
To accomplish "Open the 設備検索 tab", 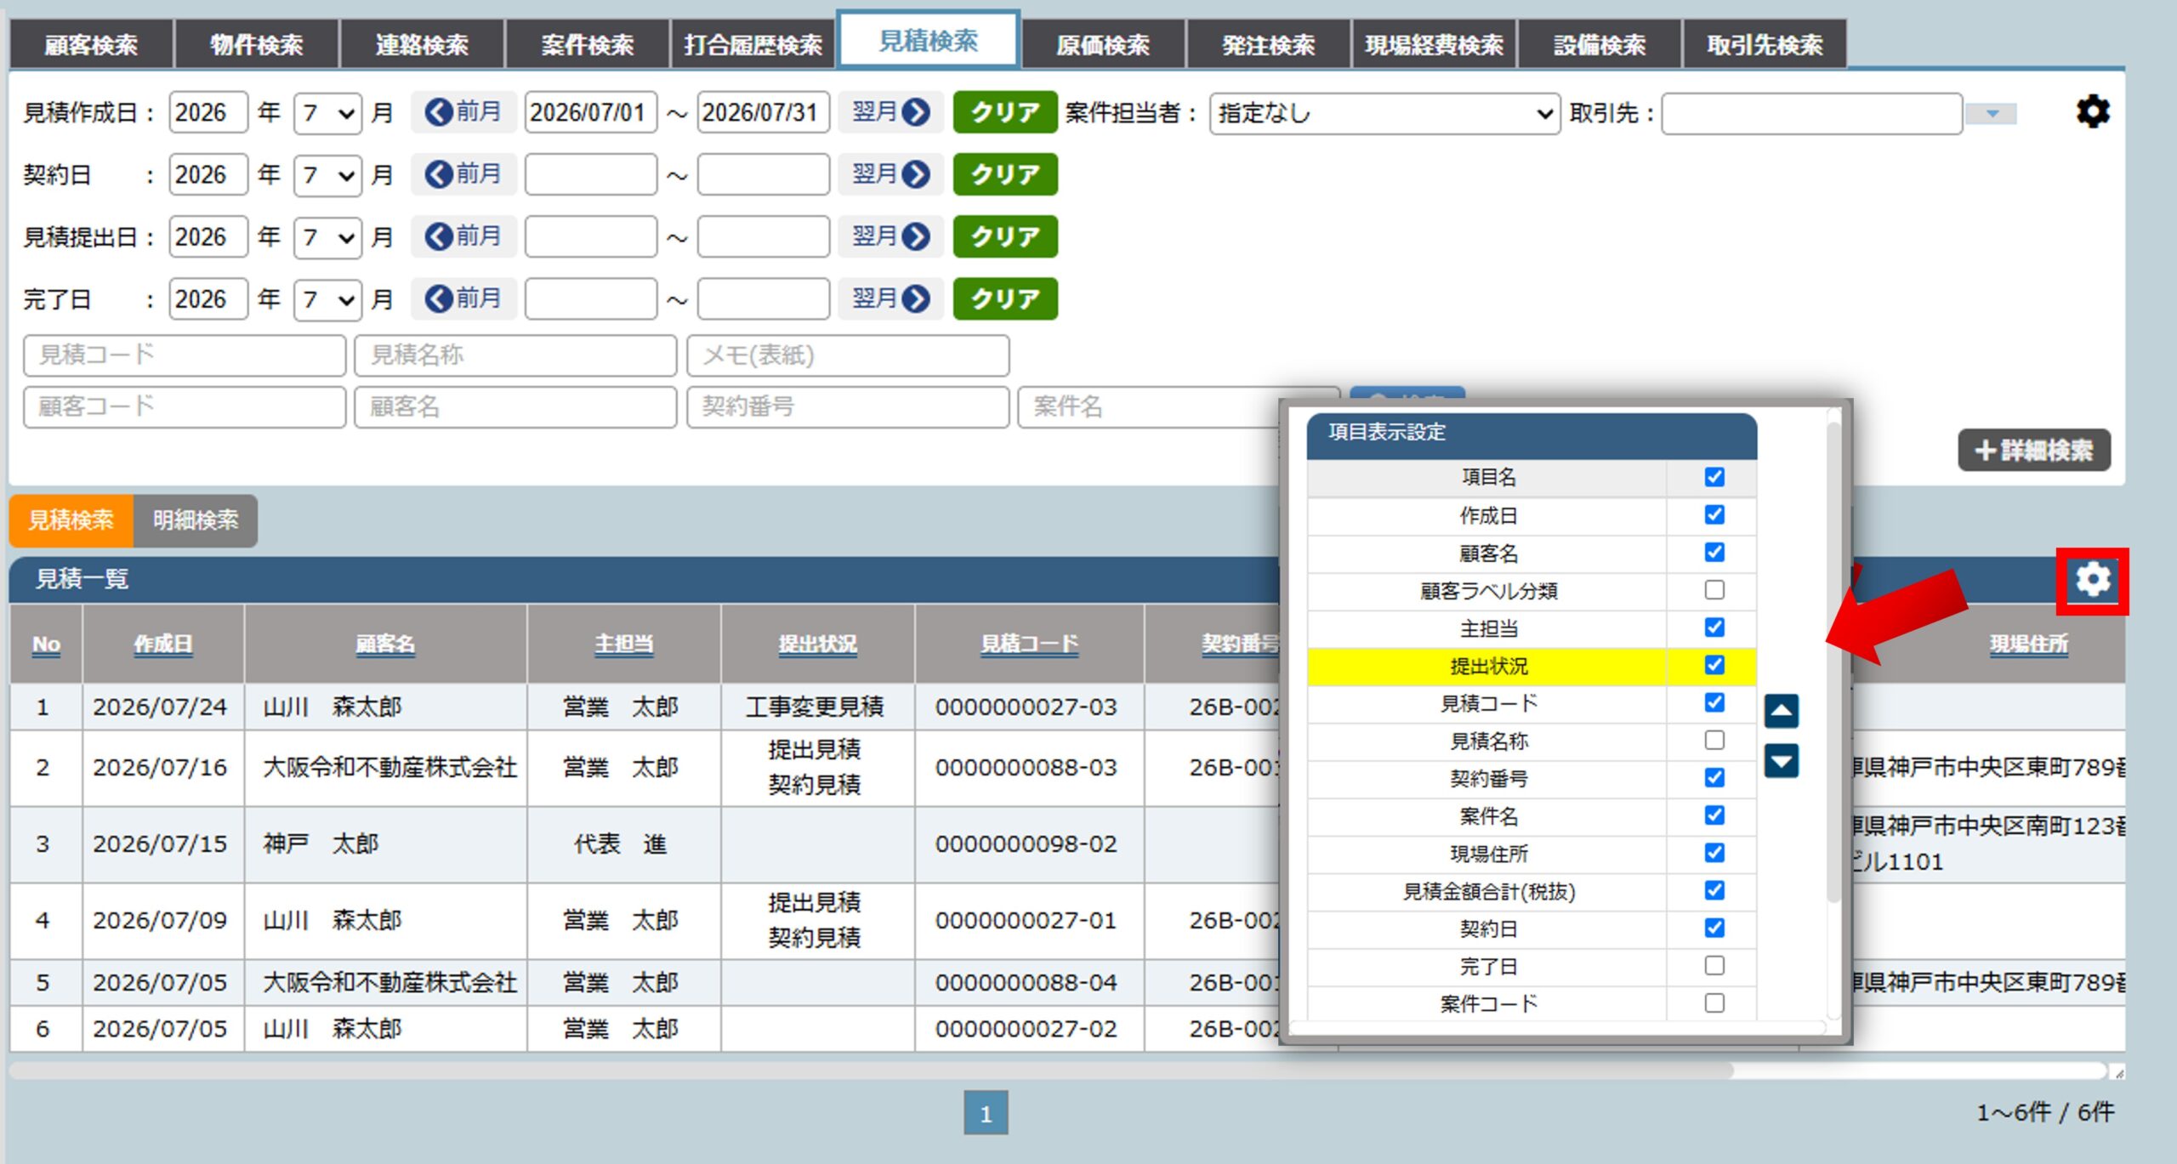I will (1600, 44).
